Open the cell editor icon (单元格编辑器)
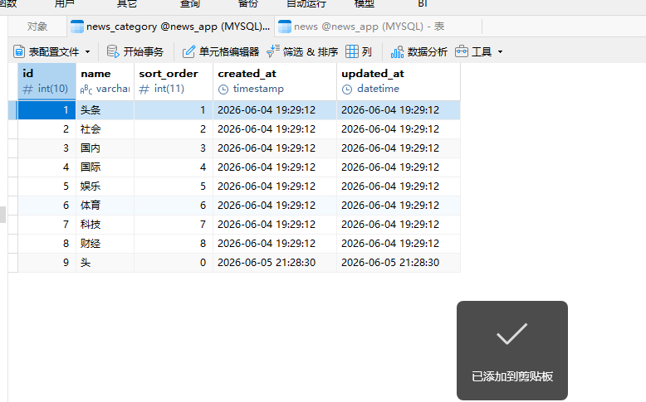 point(188,52)
